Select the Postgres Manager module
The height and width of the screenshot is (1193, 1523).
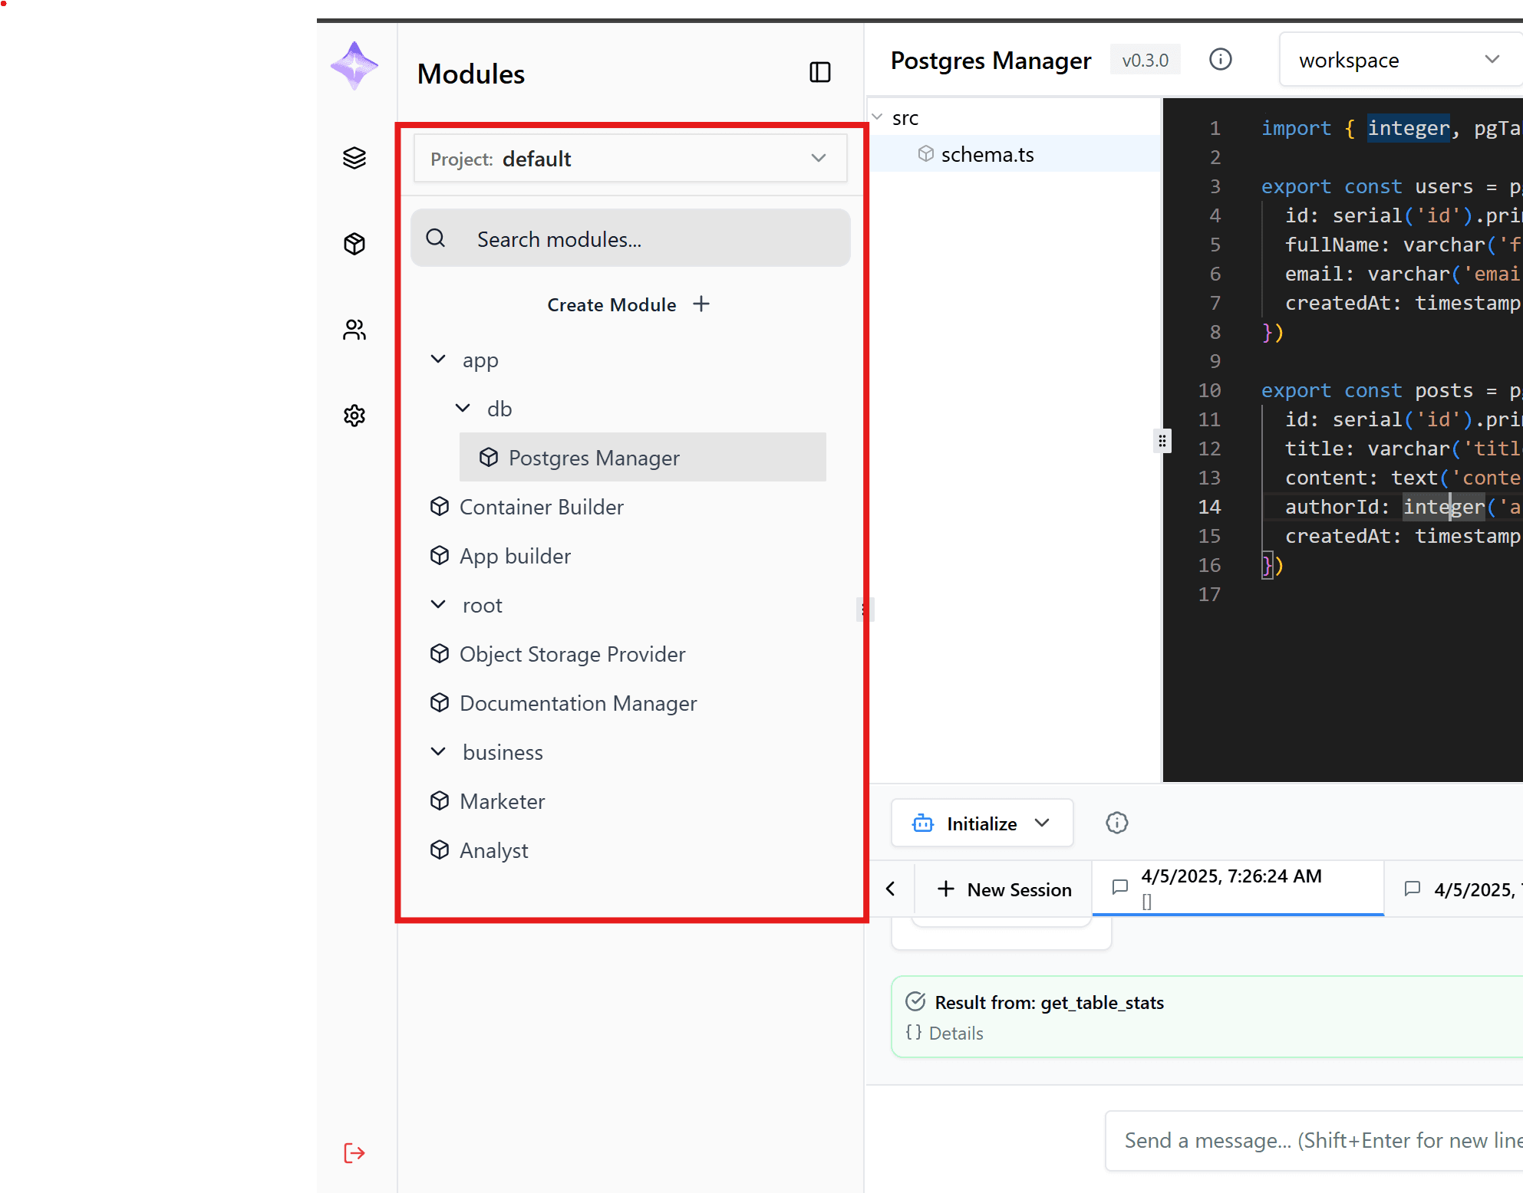coord(642,458)
